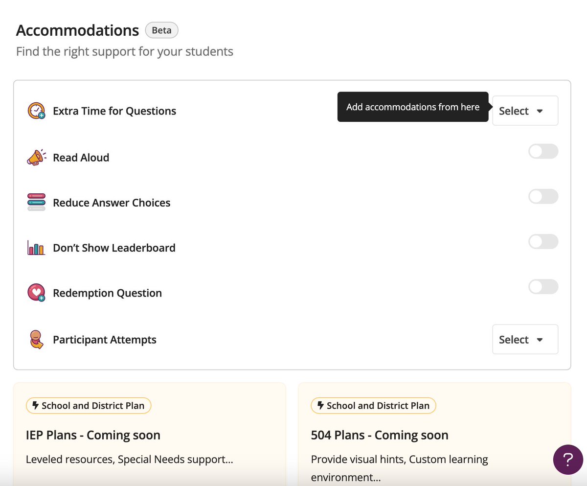Click the Beta badge next to Accommodations

pos(161,30)
